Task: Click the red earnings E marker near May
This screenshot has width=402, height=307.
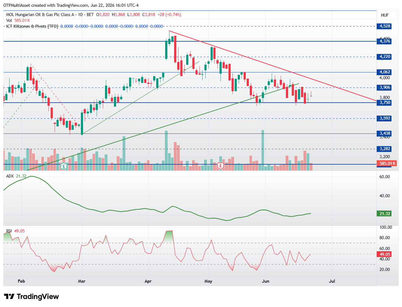Action: (220, 166)
